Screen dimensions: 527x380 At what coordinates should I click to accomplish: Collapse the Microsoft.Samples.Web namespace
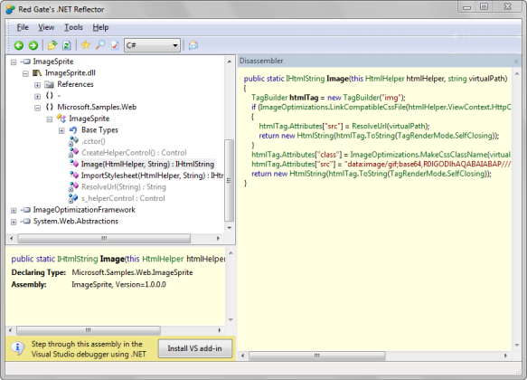pos(37,108)
